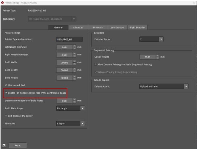Decrease Build Height with down arrow
This screenshot has height=149, width=197.
click(75, 79)
